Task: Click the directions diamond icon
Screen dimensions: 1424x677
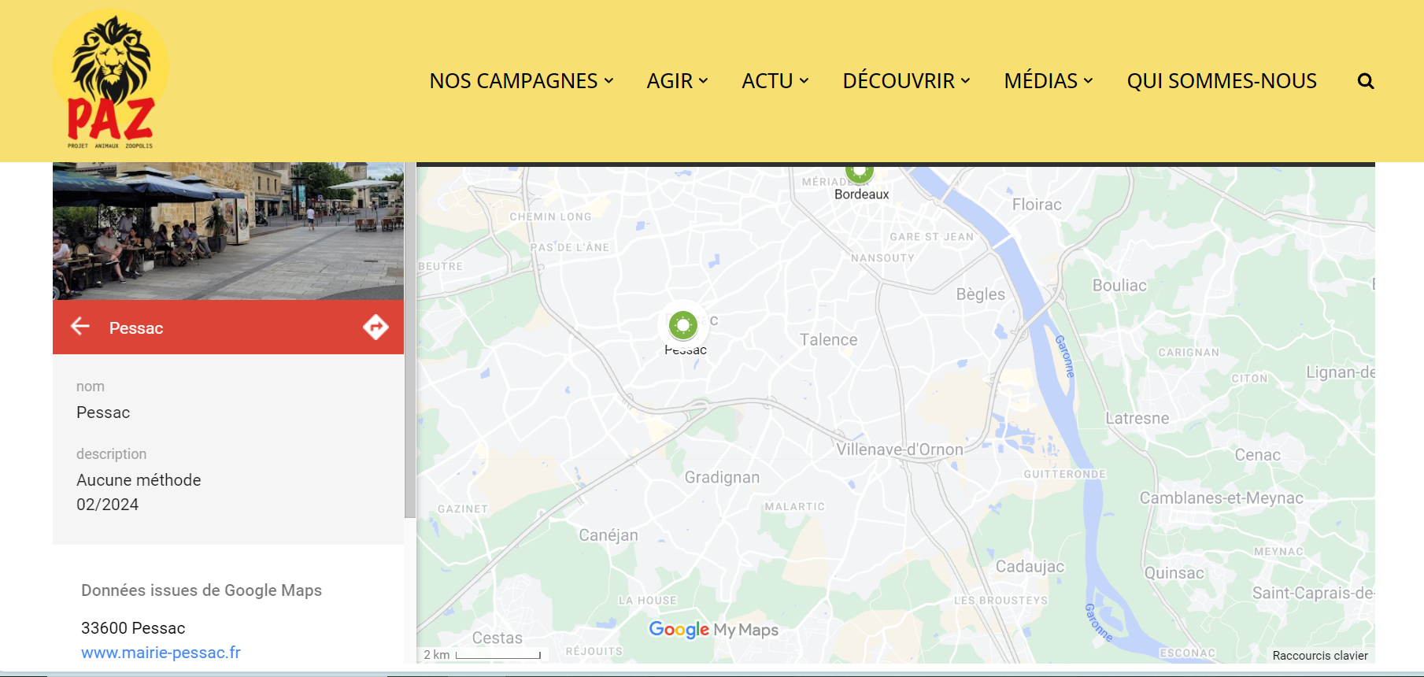Action: [375, 327]
